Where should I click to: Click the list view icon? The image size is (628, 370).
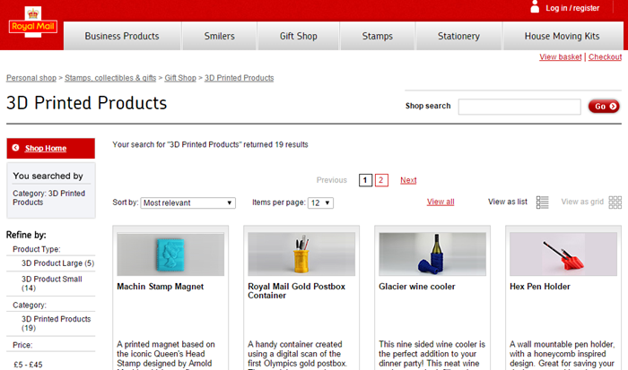[542, 202]
